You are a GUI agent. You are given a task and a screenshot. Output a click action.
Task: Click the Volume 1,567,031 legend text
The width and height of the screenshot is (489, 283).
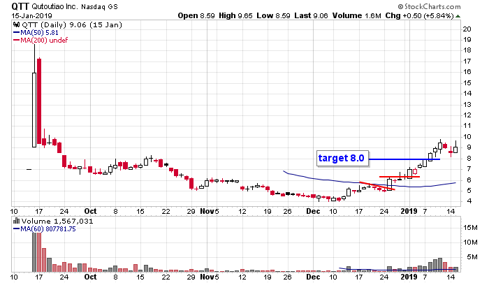(x=57, y=222)
